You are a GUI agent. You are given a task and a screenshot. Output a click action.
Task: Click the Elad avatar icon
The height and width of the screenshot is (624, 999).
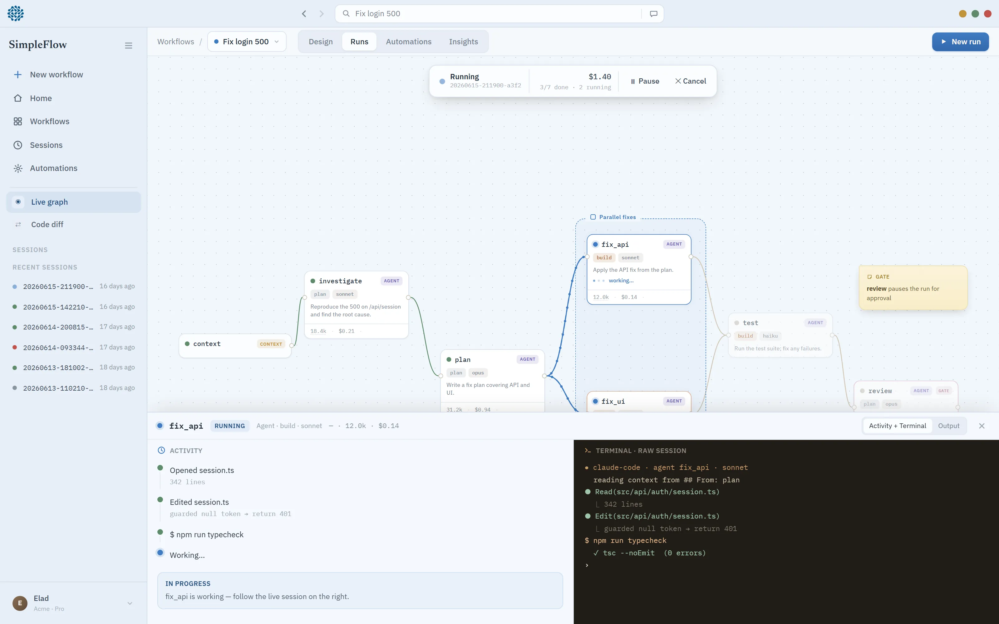(20, 603)
